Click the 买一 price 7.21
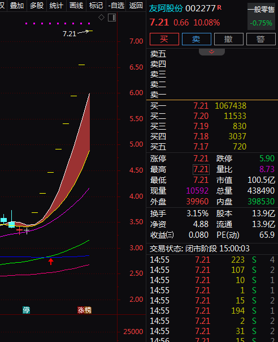The height and width of the screenshot is (342, 278). 201,106
